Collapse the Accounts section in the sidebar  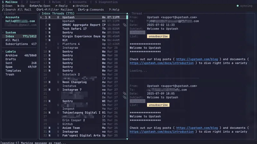point(3,17)
